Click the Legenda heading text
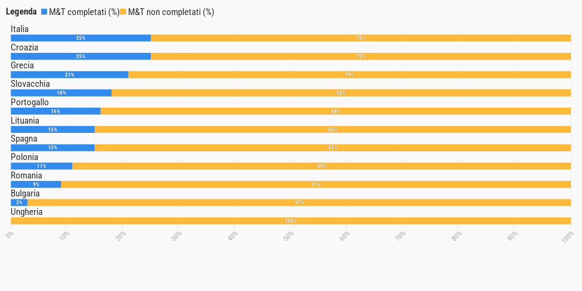 21,12
